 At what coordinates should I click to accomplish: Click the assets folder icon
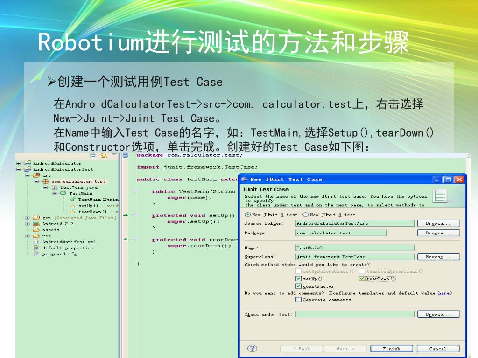(x=36, y=229)
